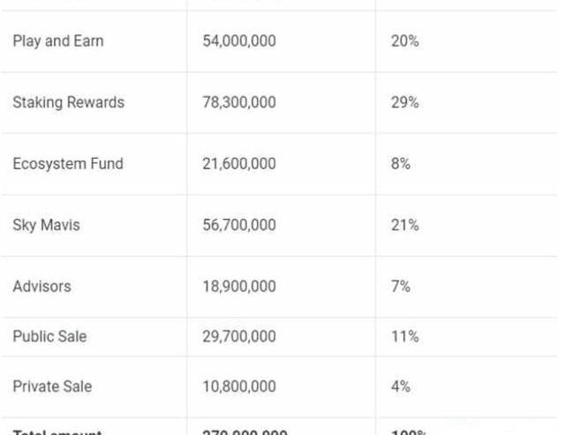The height and width of the screenshot is (435, 565).
Task: Click the Play and Earn cell
Action: (x=58, y=41)
